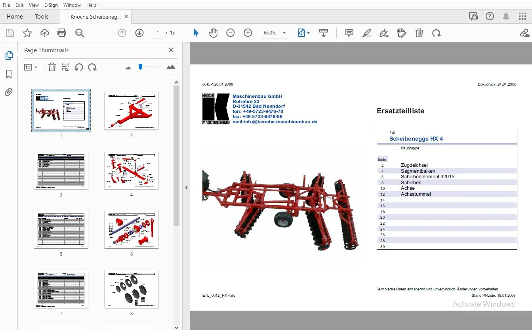Open the Edit PDF stamp tool

coord(401,33)
